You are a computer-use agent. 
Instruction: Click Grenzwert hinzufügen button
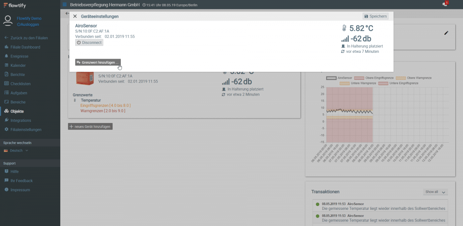pos(98,62)
